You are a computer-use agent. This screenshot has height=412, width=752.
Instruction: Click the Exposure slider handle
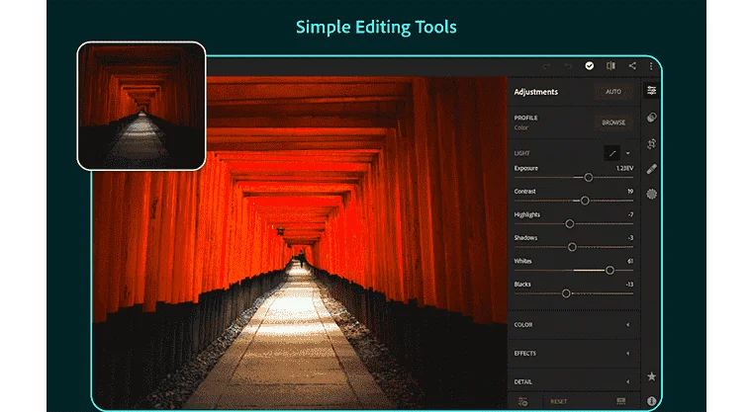(x=589, y=178)
